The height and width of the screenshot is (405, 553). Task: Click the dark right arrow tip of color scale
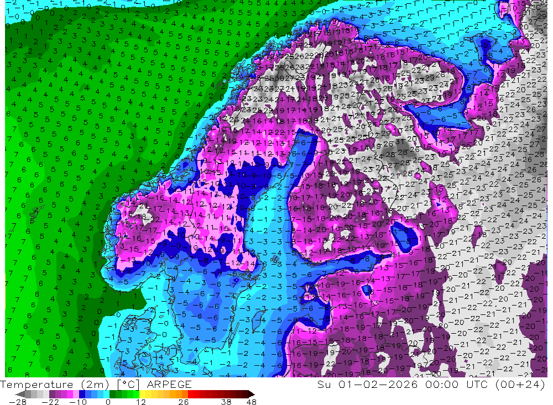pos(252,394)
